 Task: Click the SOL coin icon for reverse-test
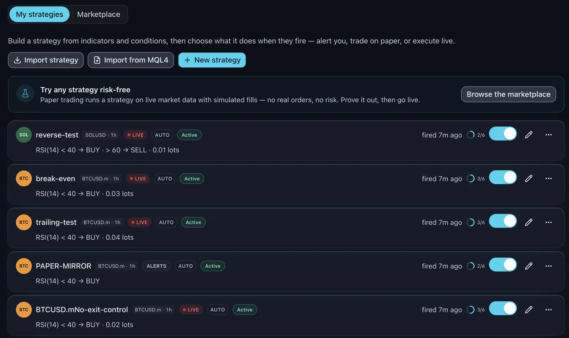pyautogui.click(x=24, y=135)
